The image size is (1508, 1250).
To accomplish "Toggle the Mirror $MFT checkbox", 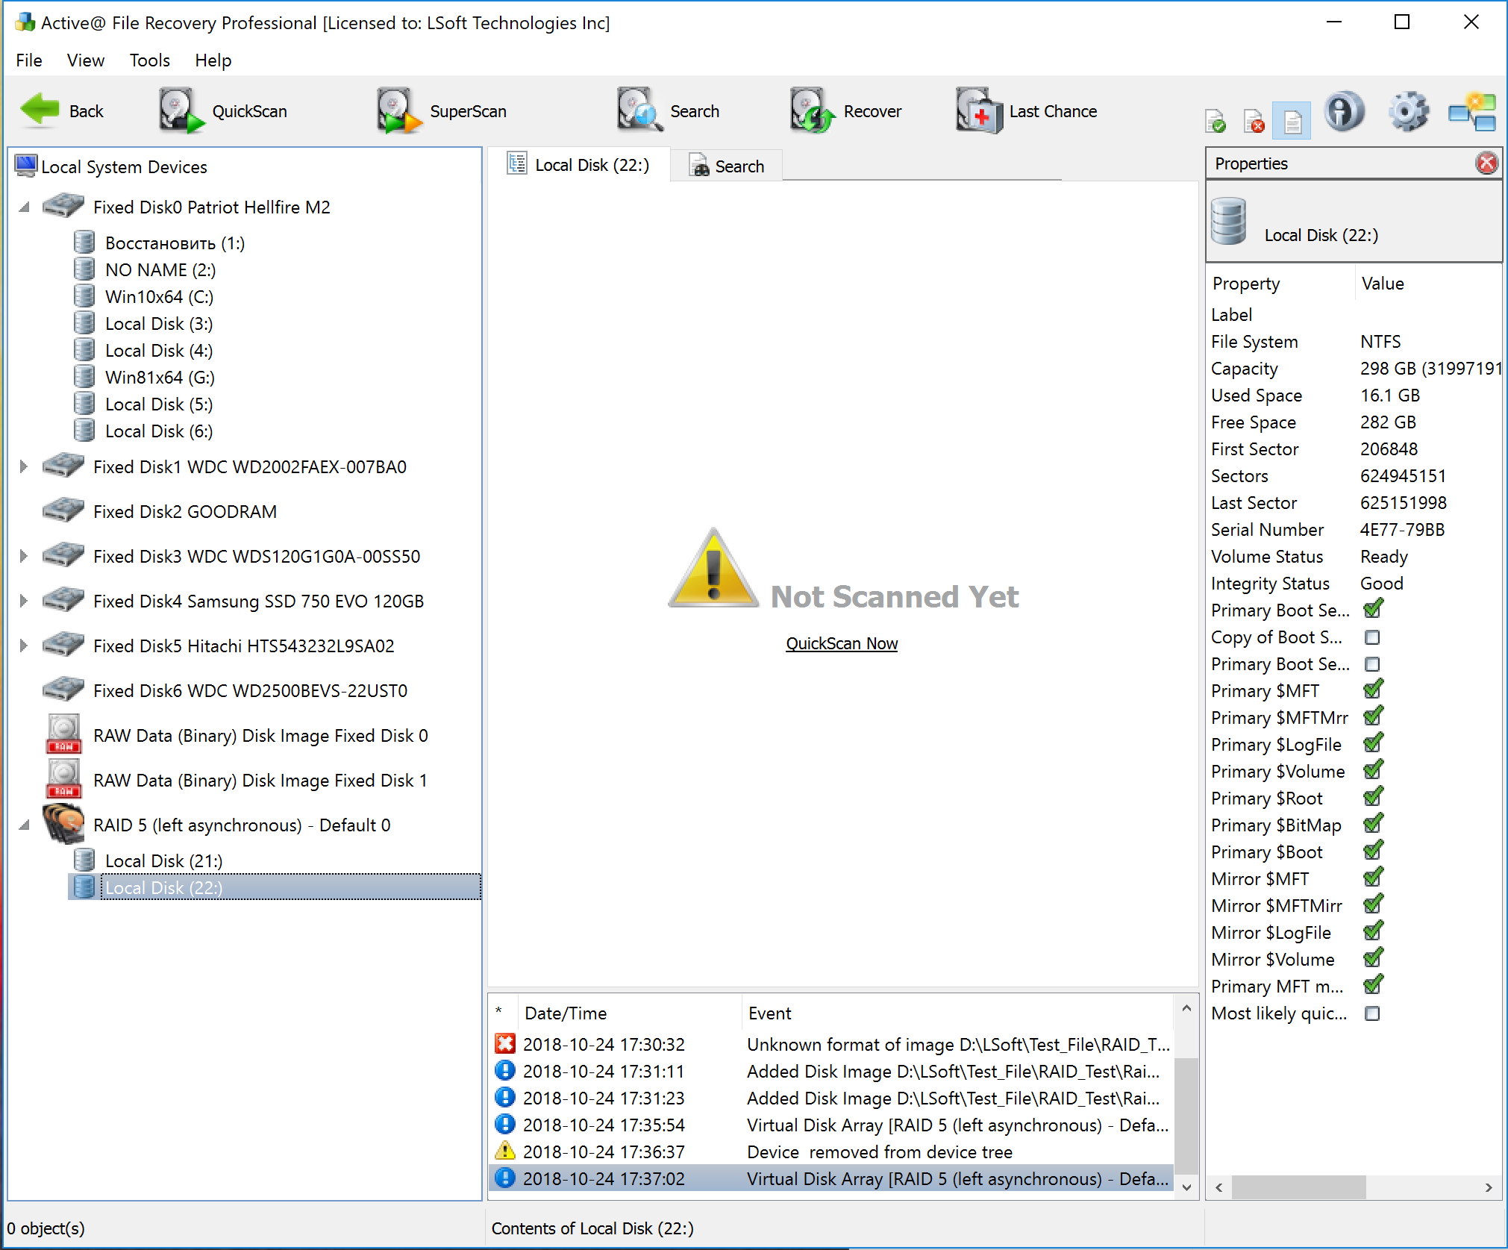I will click(1373, 878).
